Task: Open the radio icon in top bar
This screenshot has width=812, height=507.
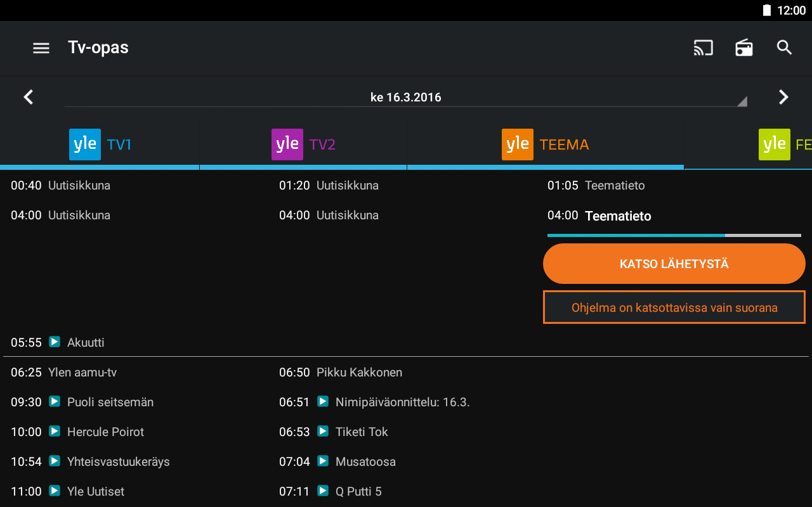Action: pyautogui.click(x=744, y=48)
